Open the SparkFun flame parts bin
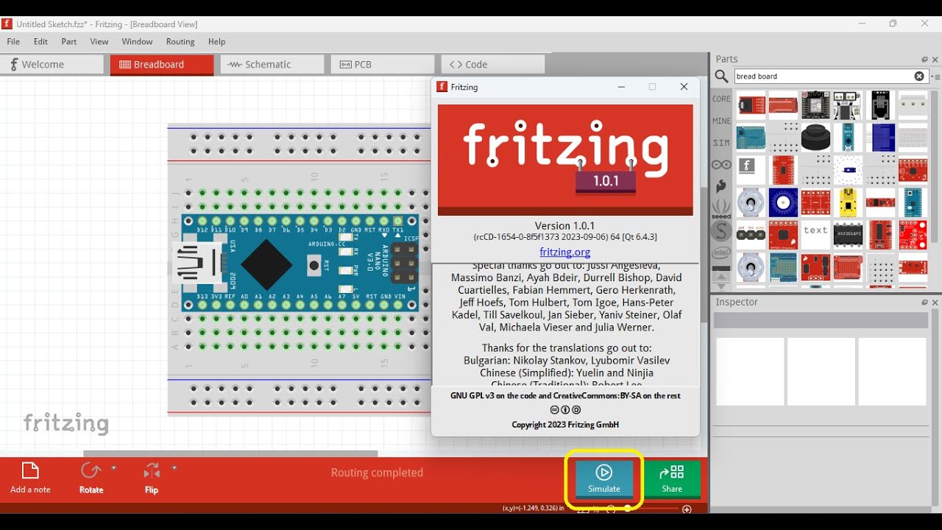This screenshot has height=530, width=942. pos(721,186)
